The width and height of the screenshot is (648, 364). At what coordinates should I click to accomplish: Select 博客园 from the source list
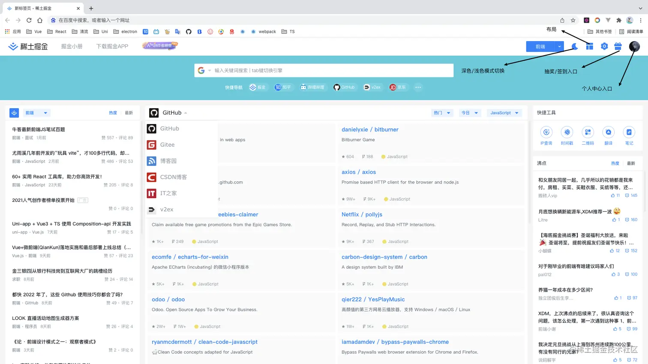coord(182,161)
